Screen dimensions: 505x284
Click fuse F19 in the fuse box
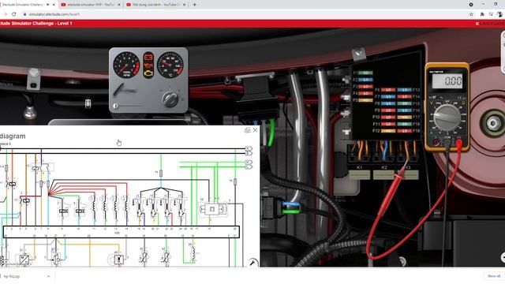pyautogui.click(x=404, y=131)
